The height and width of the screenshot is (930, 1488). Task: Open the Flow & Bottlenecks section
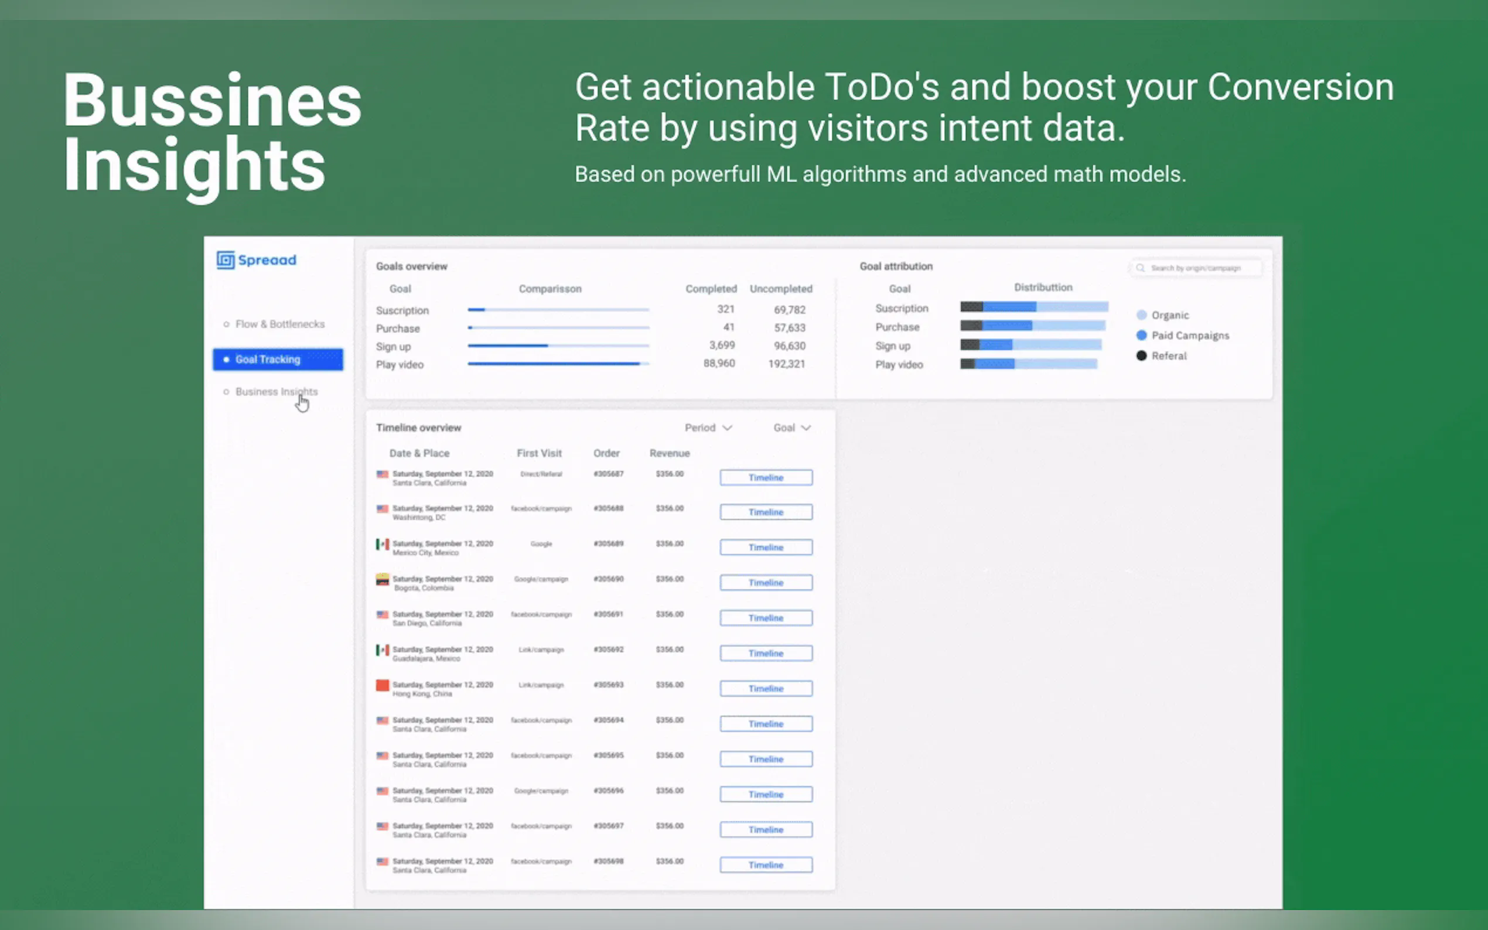pos(279,324)
